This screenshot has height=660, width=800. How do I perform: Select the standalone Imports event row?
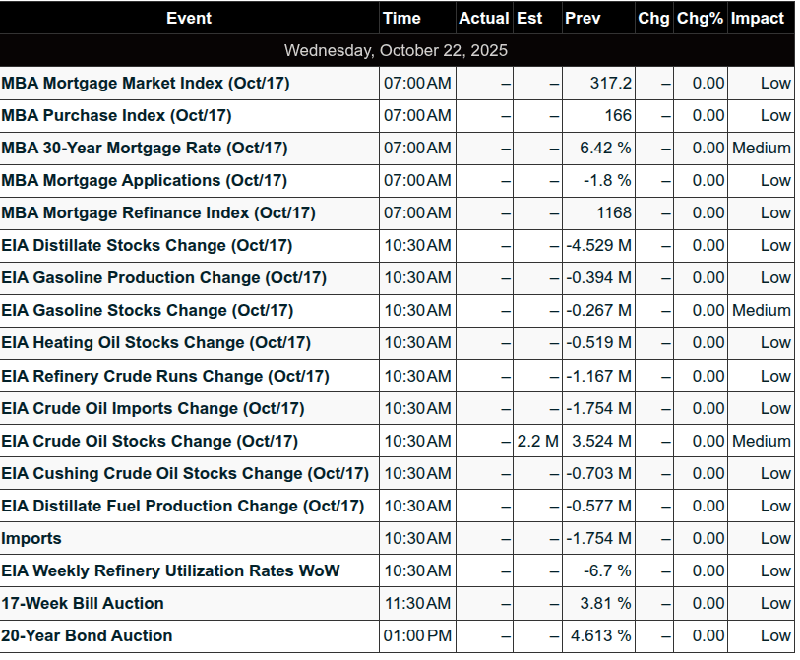coord(31,538)
